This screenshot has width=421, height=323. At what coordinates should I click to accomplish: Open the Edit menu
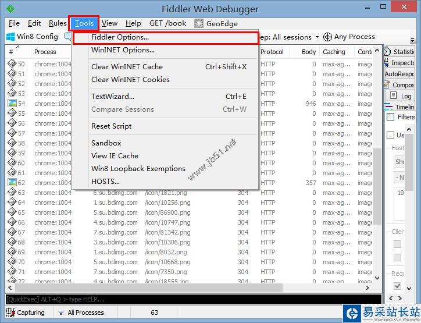(34, 23)
